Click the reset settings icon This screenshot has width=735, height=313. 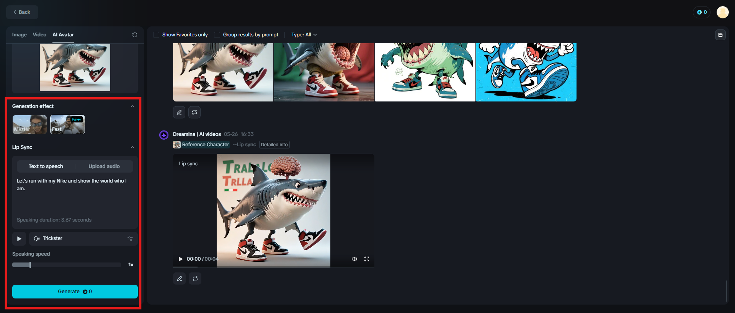point(135,35)
